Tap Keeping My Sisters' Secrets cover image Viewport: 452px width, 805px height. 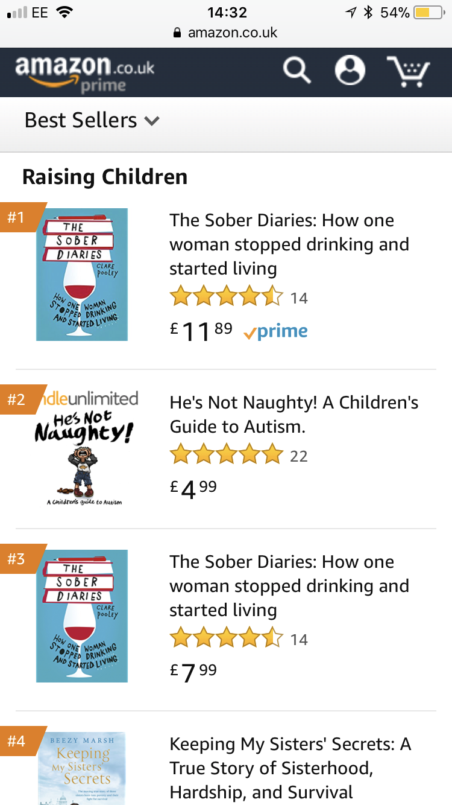[82, 768]
